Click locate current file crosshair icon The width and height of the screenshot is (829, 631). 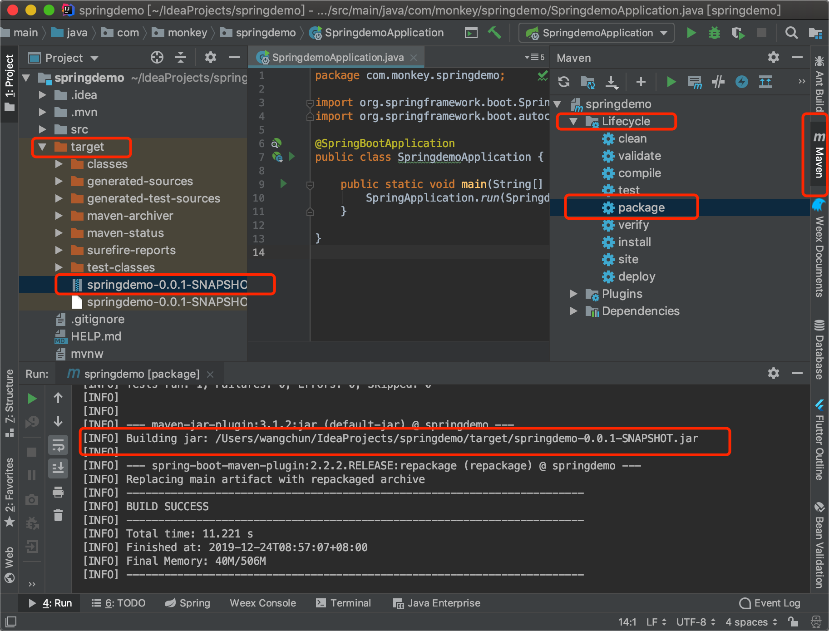157,57
